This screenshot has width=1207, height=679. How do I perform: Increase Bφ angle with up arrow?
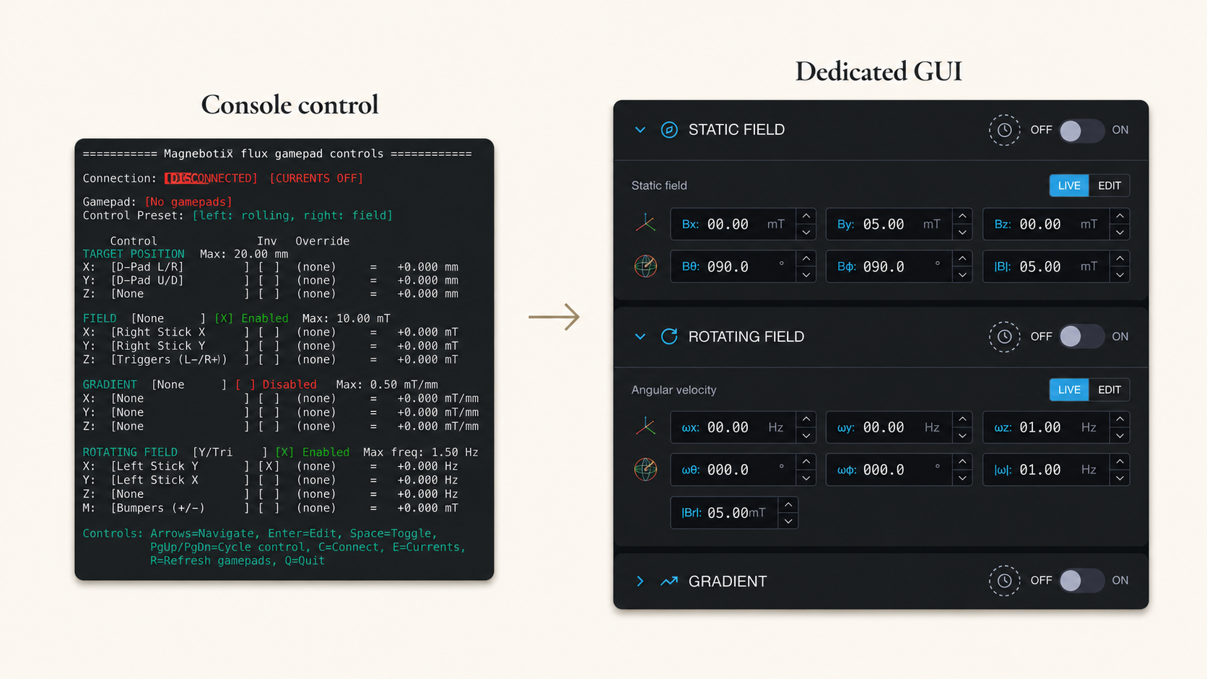pos(962,258)
